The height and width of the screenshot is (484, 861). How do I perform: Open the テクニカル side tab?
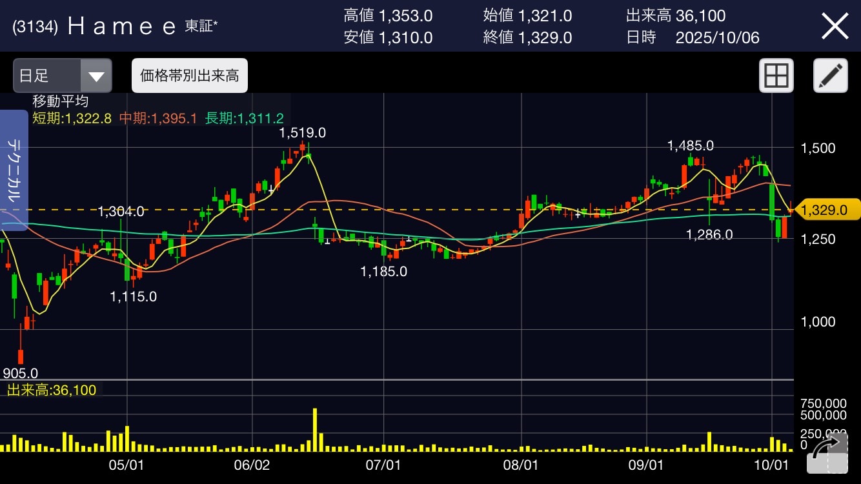pos(14,170)
